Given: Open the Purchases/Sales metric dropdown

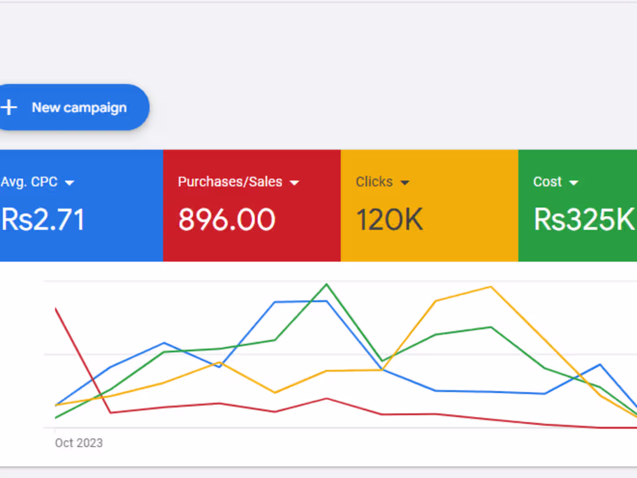Looking at the screenshot, I should click(295, 182).
